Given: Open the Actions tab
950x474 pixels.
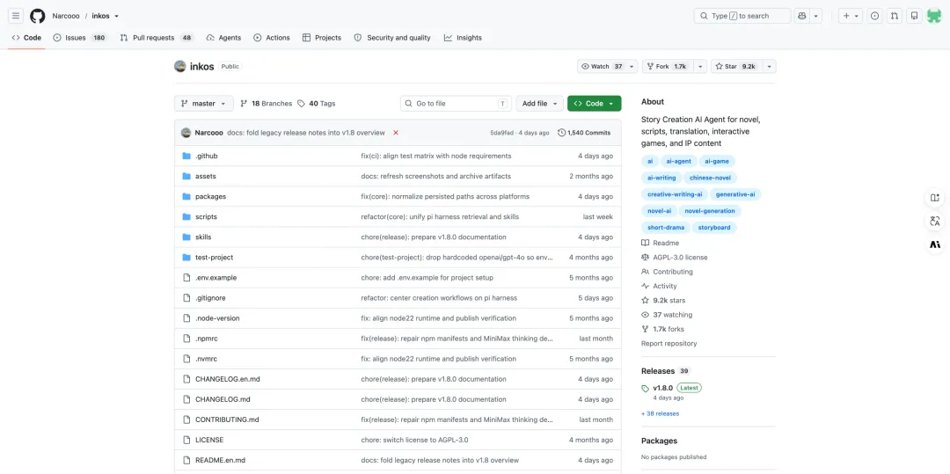Looking at the screenshot, I should (x=272, y=38).
